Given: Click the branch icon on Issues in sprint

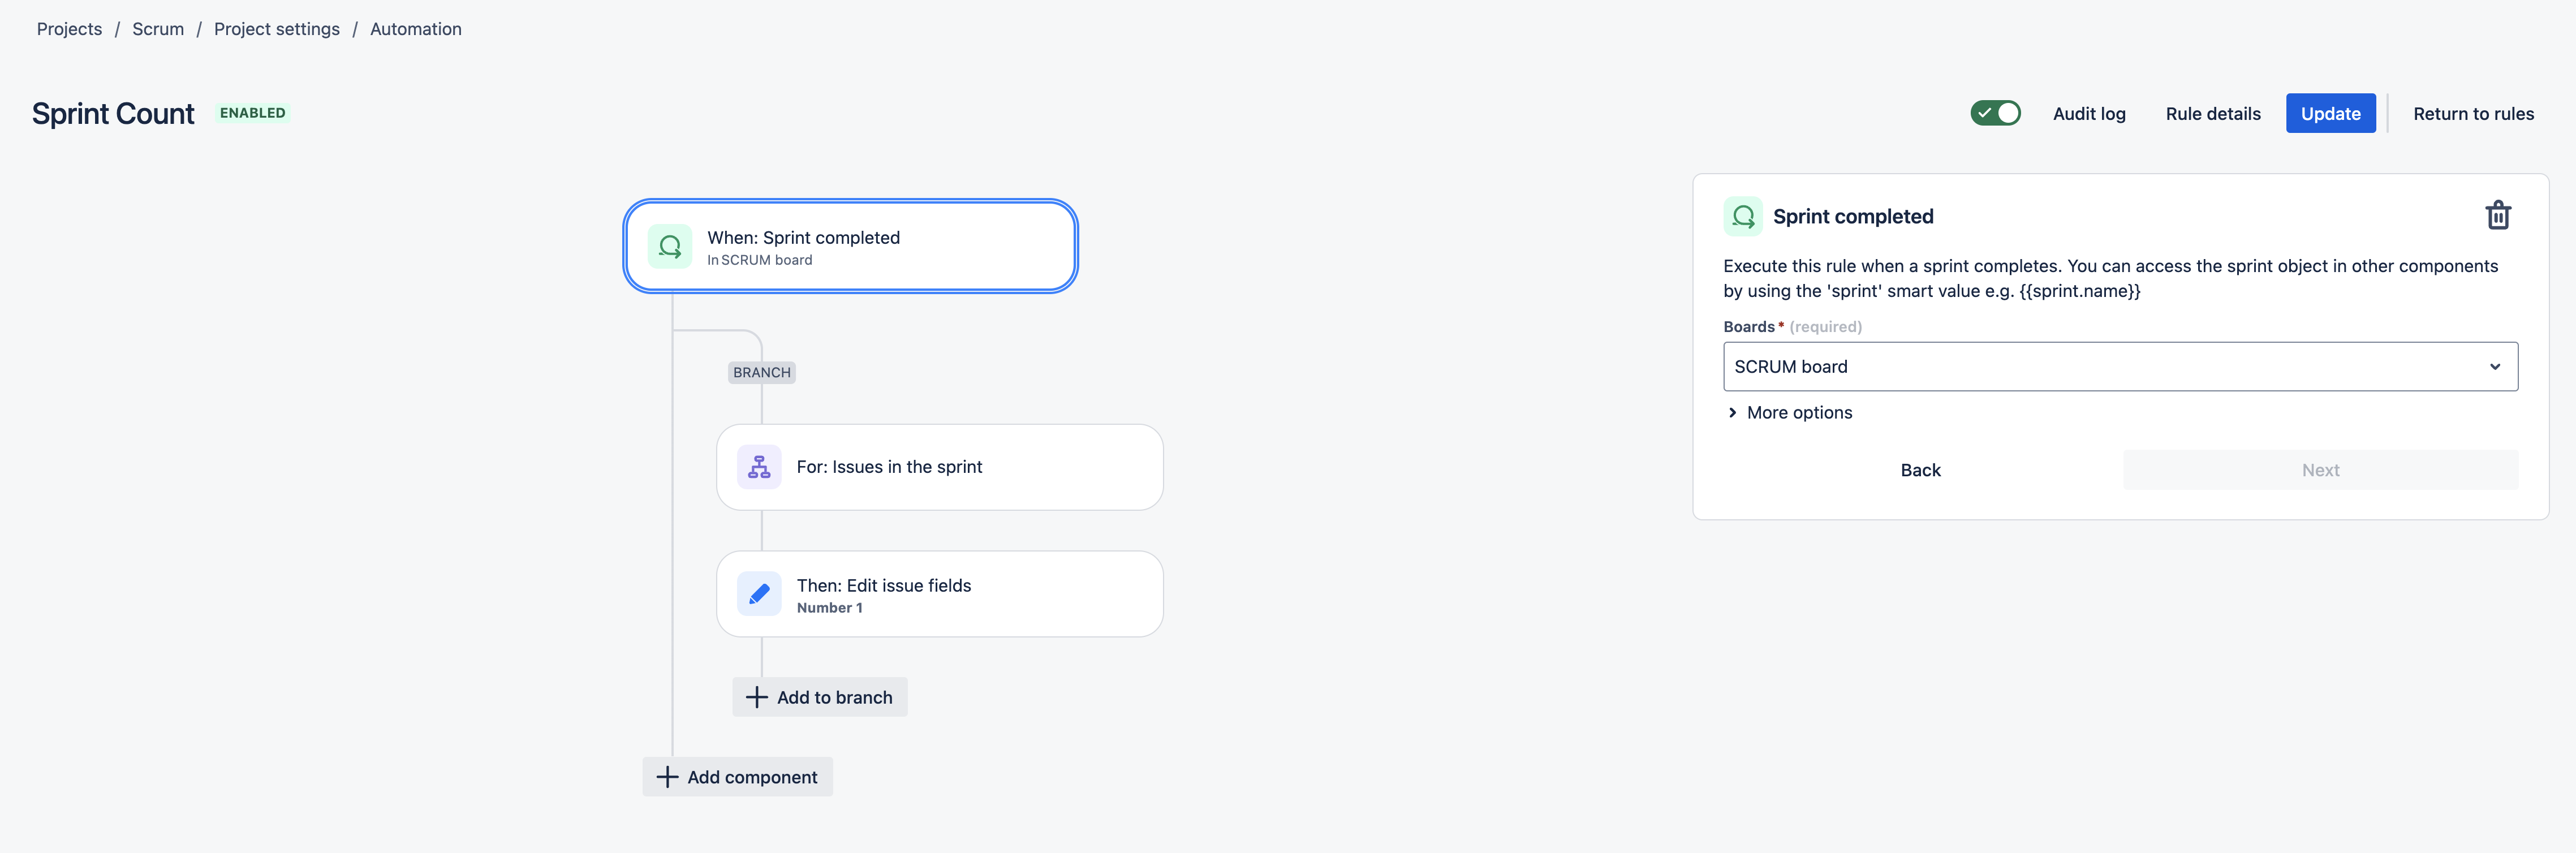Looking at the screenshot, I should click(x=759, y=467).
